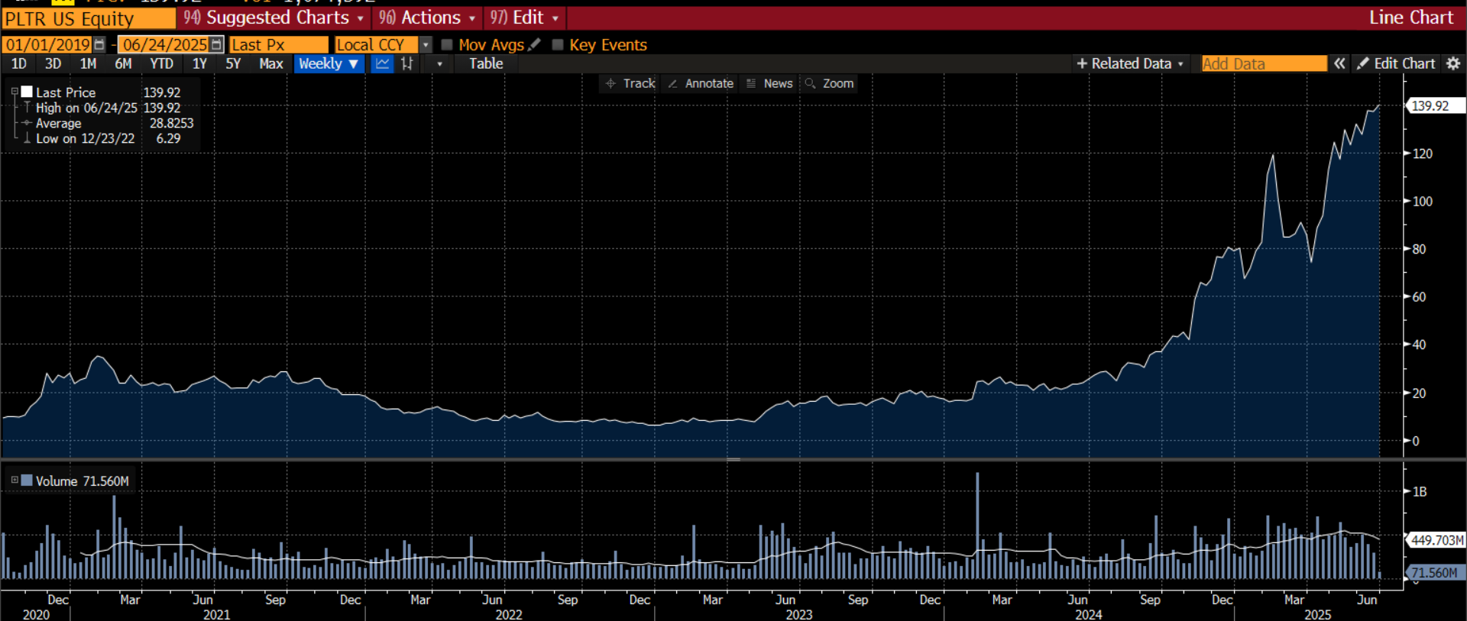
Task: Open the start date calendar picker
Action: tap(99, 45)
